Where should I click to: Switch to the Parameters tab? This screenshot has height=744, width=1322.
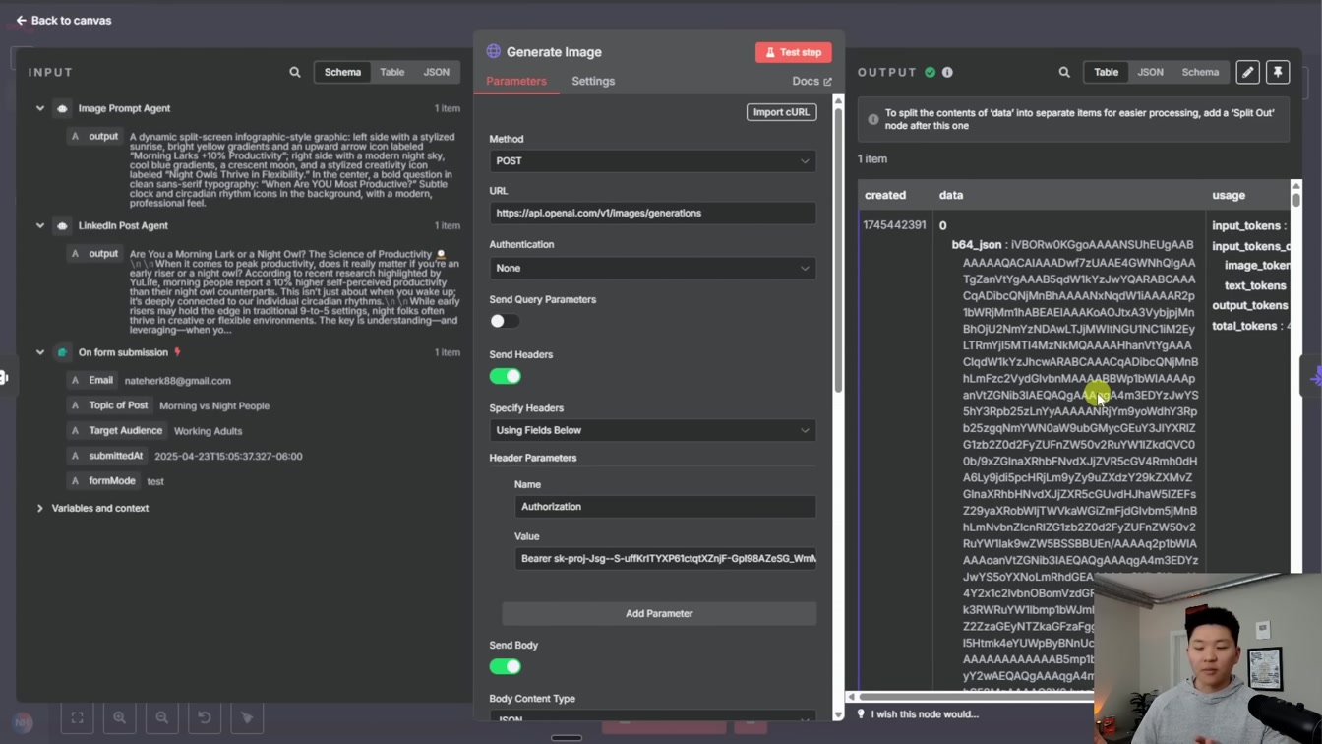516,81
